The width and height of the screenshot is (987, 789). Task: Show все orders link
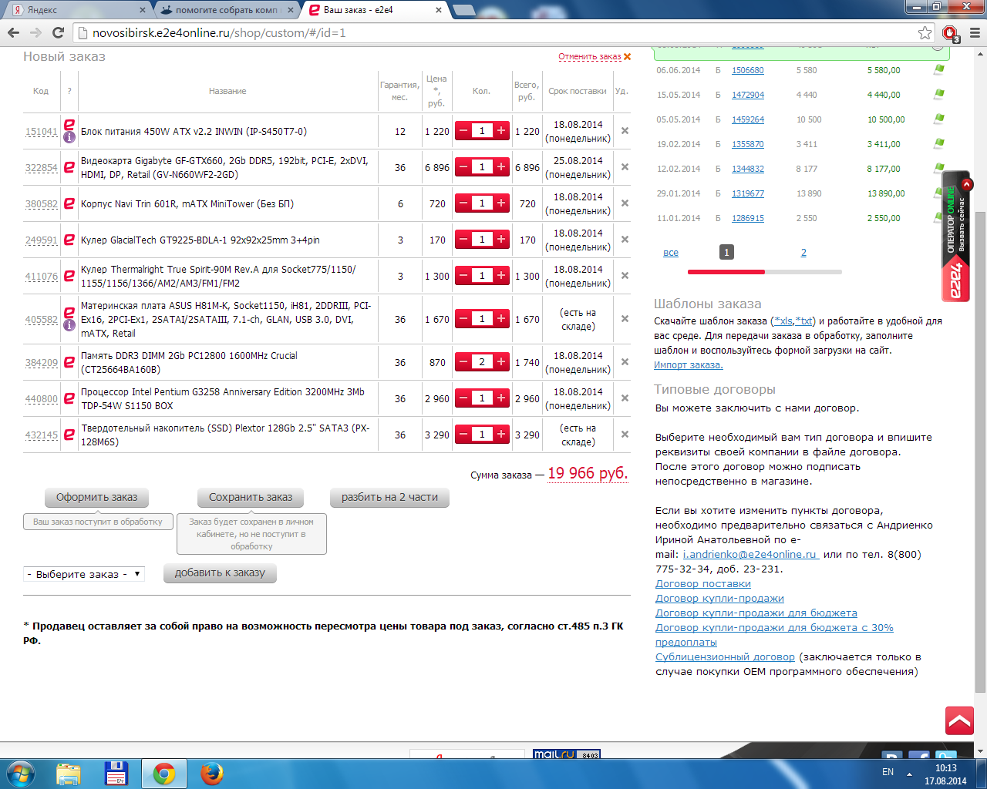[671, 253]
